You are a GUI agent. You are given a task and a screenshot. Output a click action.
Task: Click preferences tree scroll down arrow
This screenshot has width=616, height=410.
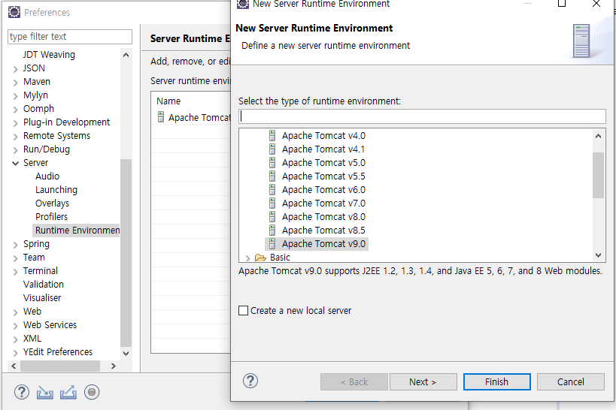pyautogui.click(x=126, y=353)
